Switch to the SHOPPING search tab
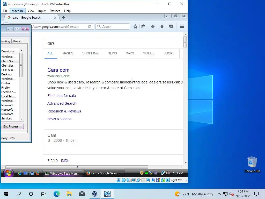 tap(90, 53)
